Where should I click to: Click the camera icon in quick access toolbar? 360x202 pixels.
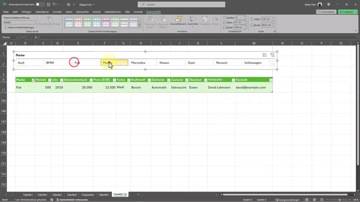69,4
